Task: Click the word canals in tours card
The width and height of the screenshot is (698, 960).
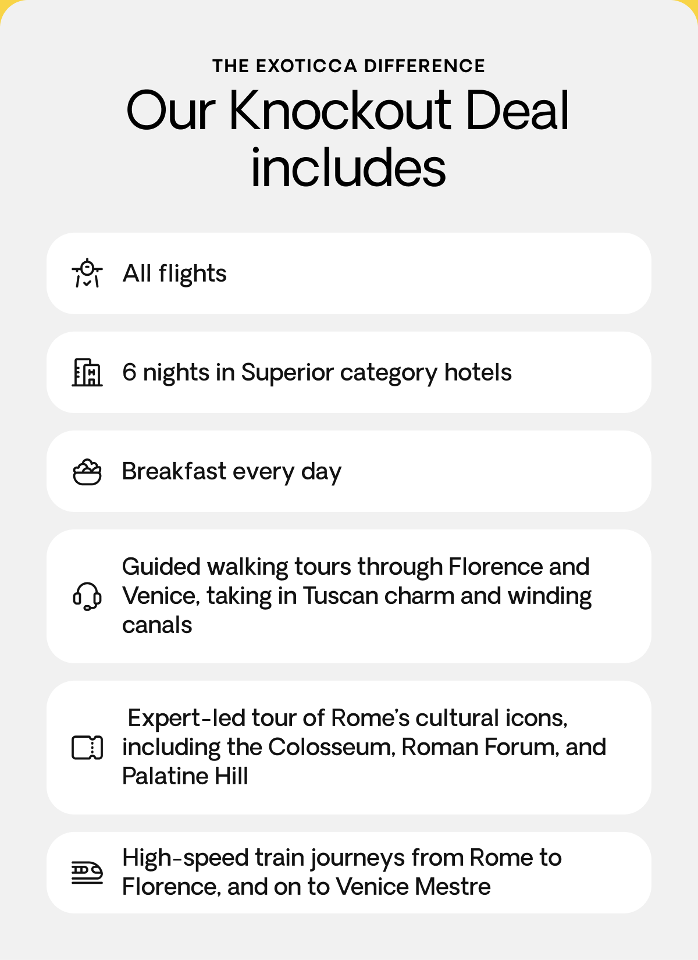Action: 157,625
